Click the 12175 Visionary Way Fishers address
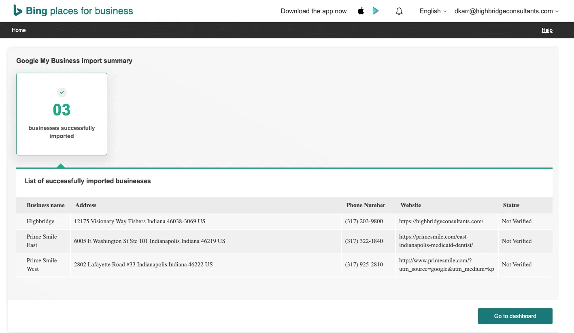574x333 pixels. click(140, 221)
